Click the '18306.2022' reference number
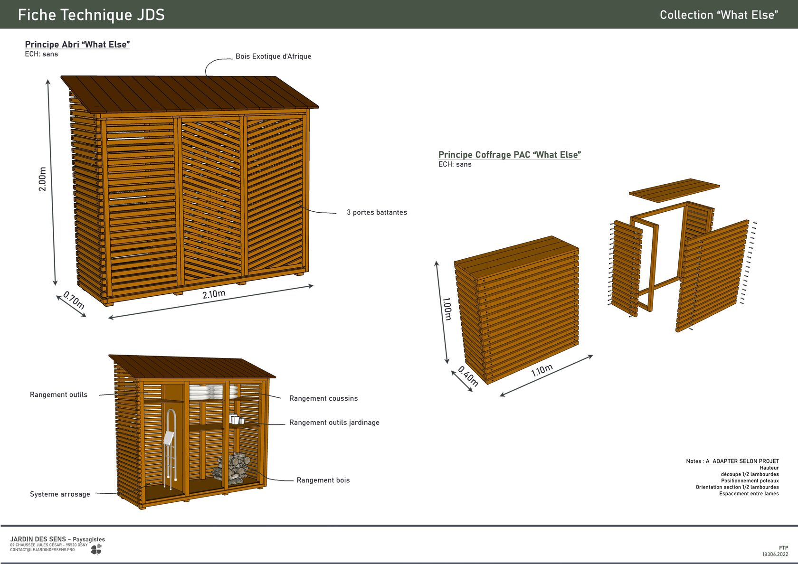 click(775, 554)
